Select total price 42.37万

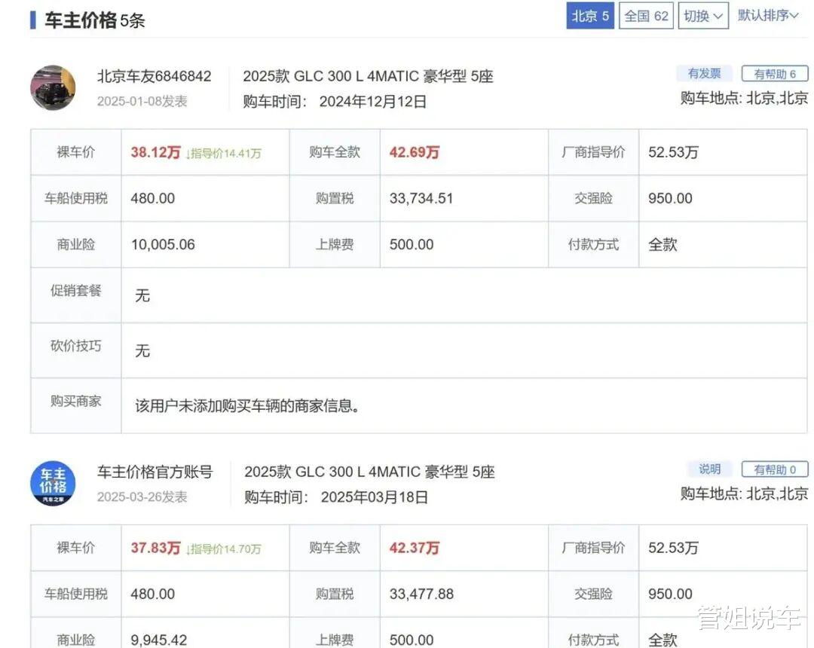click(415, 548)
